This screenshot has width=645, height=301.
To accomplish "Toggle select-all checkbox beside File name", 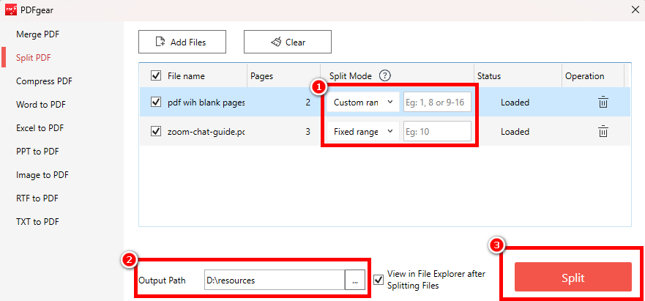I will point(155,75).
